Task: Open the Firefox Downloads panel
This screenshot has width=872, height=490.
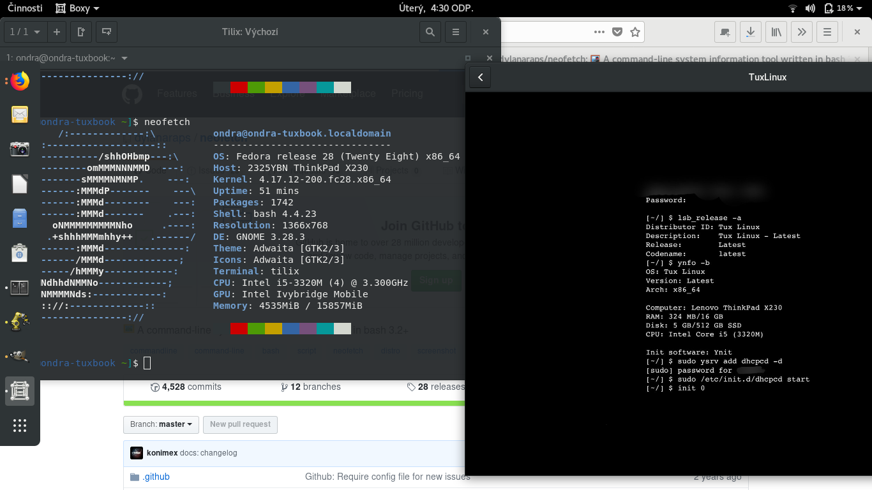Action: pos(750,32)
